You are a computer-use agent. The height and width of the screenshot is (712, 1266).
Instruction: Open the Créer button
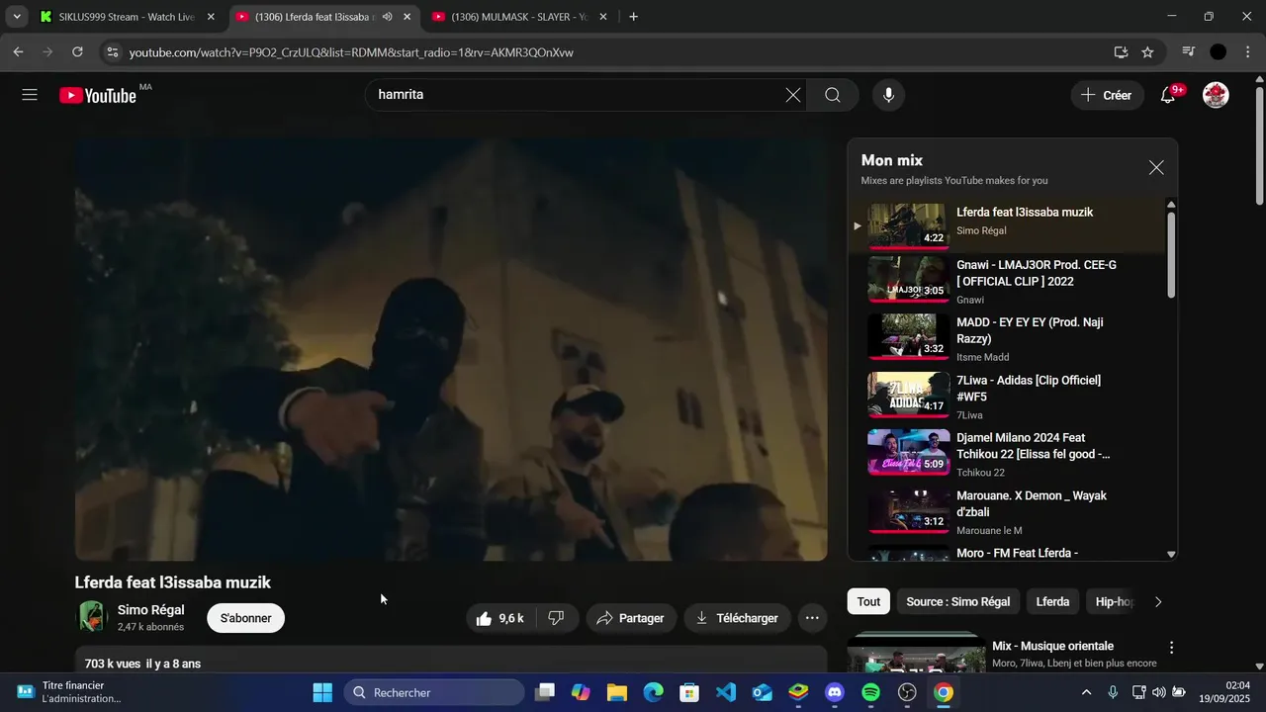tap(1106, 95)
